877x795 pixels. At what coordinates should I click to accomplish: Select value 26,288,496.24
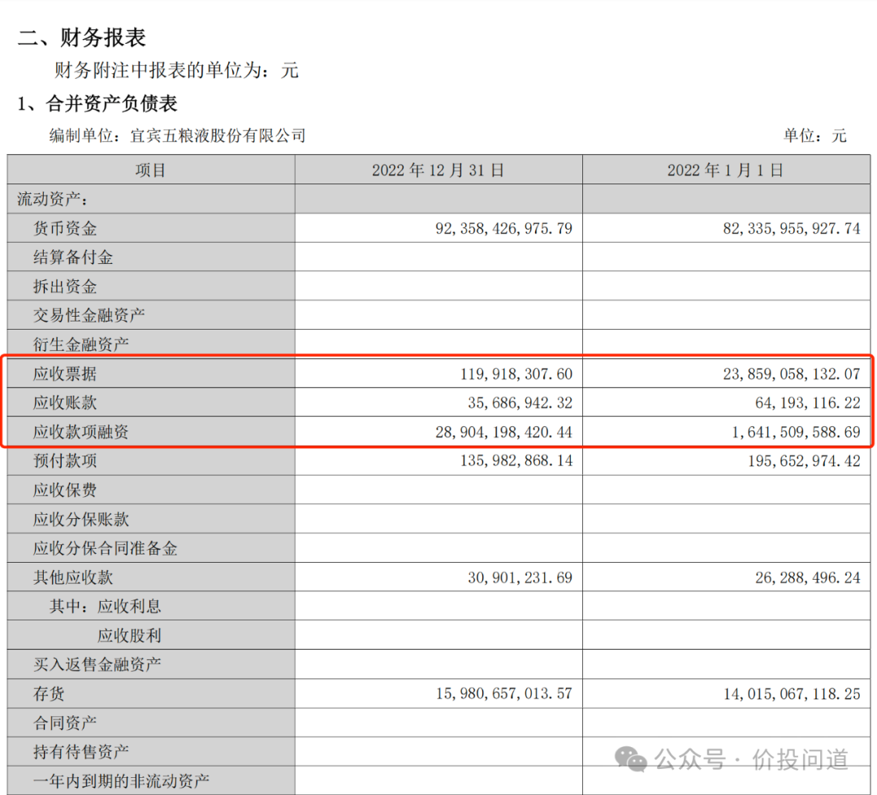pos(808,577)
